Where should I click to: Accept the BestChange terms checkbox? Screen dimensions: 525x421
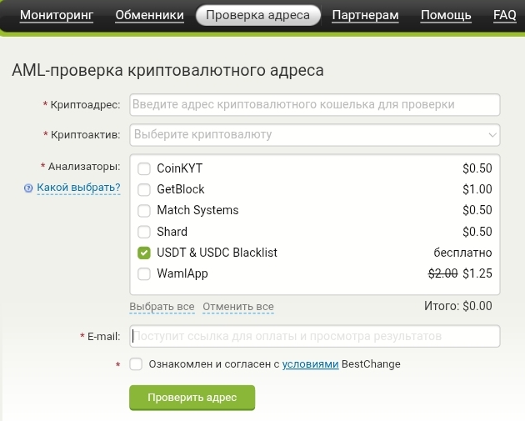pos(136,364)
